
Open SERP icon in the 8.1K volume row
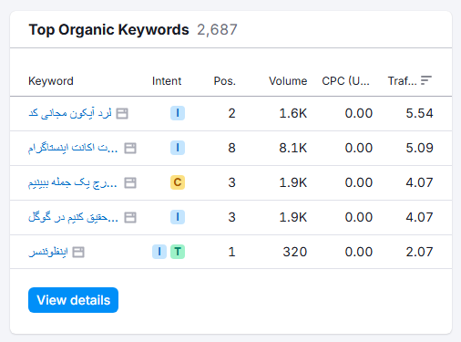[x=130, y=148]
